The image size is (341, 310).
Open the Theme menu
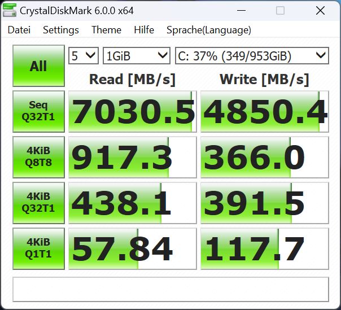click(x=106, y=30)
